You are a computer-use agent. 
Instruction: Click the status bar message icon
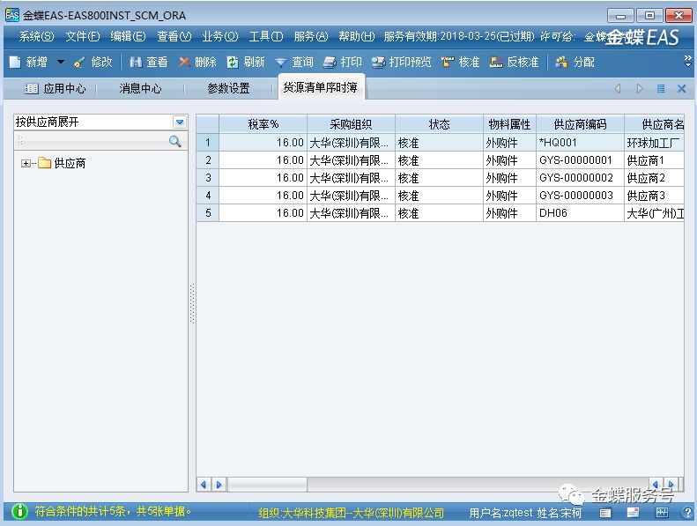pyautogui.click(x=633, y=513)
